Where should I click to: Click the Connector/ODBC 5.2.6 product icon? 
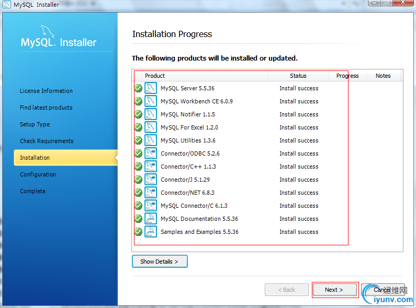[150, 153]
